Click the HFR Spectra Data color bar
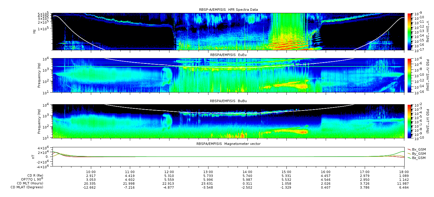The width and height of the screenshot is (434, 197). pyautogui.click(x=409, y=31)
